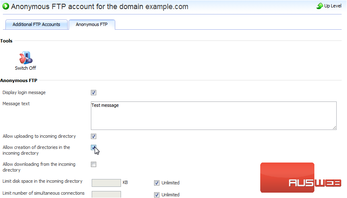Enable Allow downloading from the incoming directory
The image size is (347, 198).
94,164
